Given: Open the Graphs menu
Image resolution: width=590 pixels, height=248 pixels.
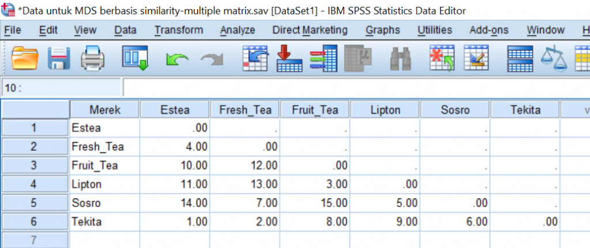Looking at the screenshot, I should click(383, 30).
